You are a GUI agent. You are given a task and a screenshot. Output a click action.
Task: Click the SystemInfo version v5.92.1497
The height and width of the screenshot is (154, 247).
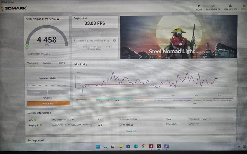pos(193,124)
